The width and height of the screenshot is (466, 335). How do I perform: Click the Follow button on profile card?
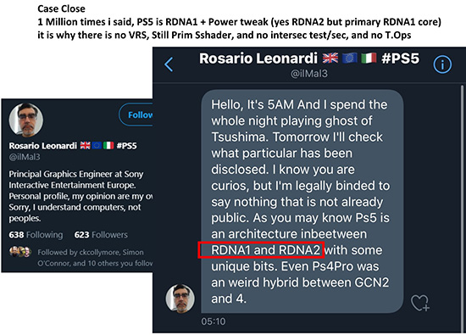tap(136, 114)
